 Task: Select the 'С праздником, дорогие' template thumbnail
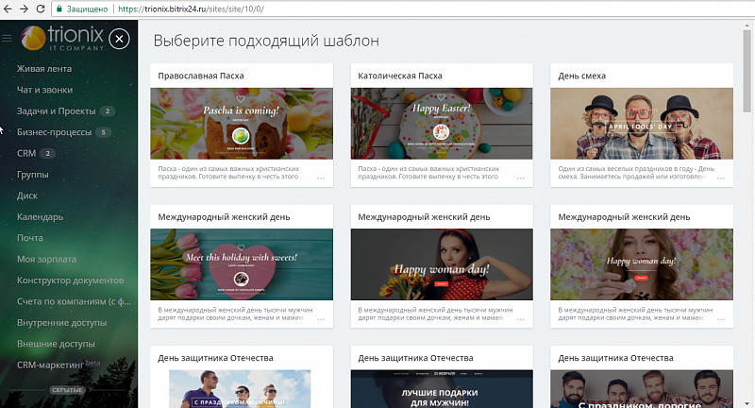tap(642, 389)
